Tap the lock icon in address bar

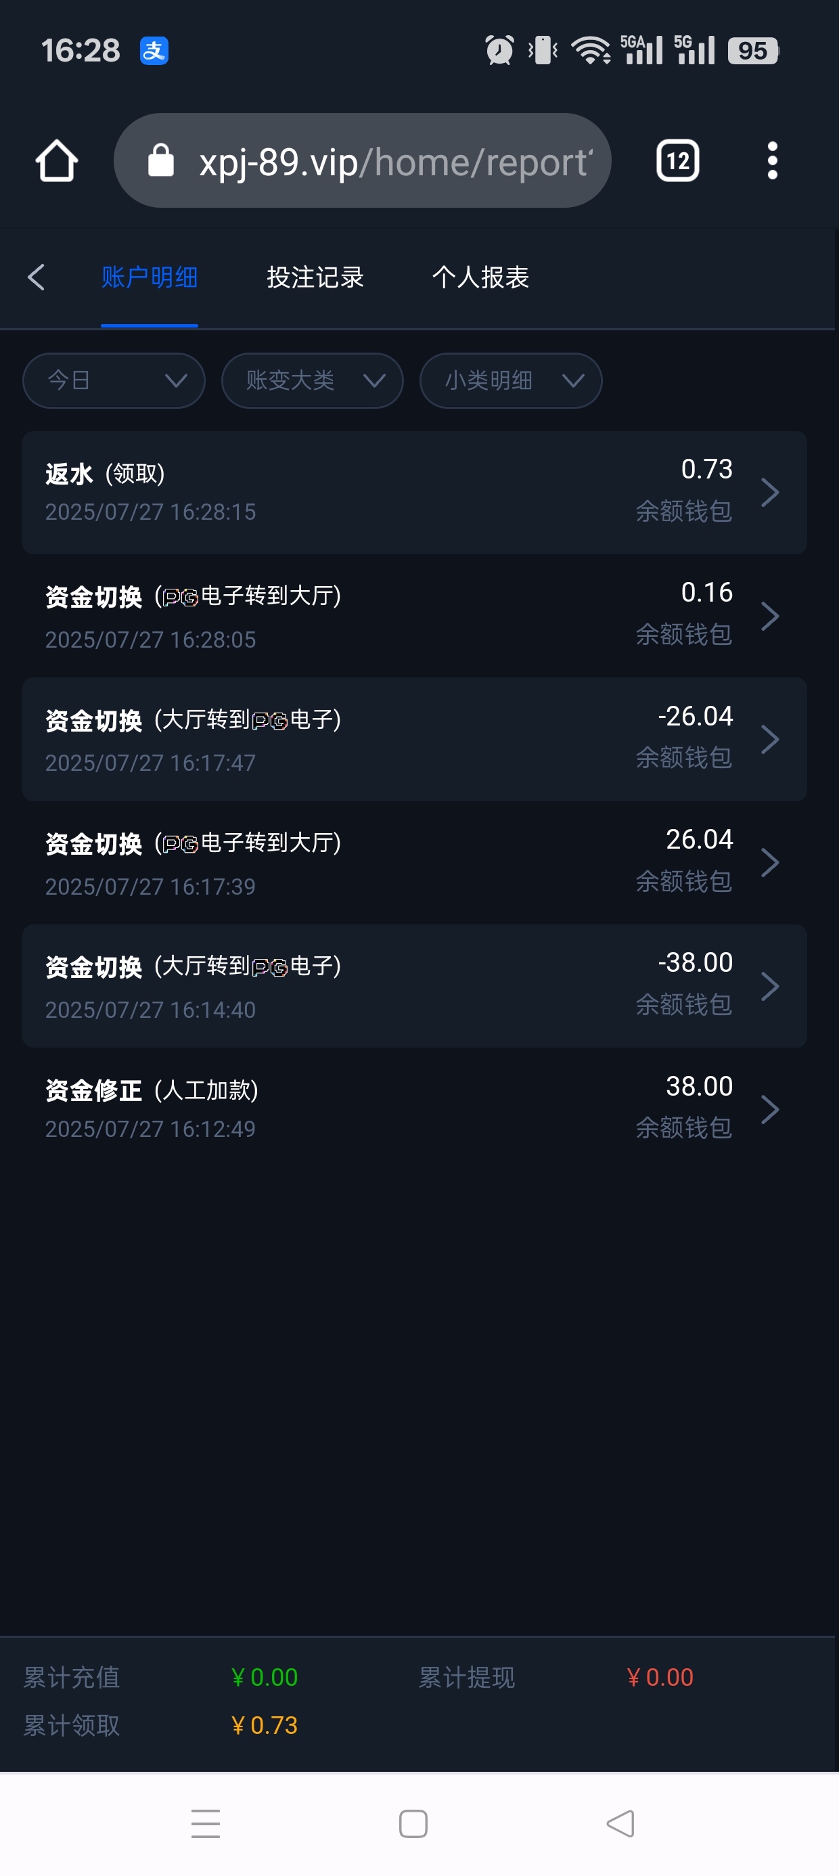click(161, 160)
